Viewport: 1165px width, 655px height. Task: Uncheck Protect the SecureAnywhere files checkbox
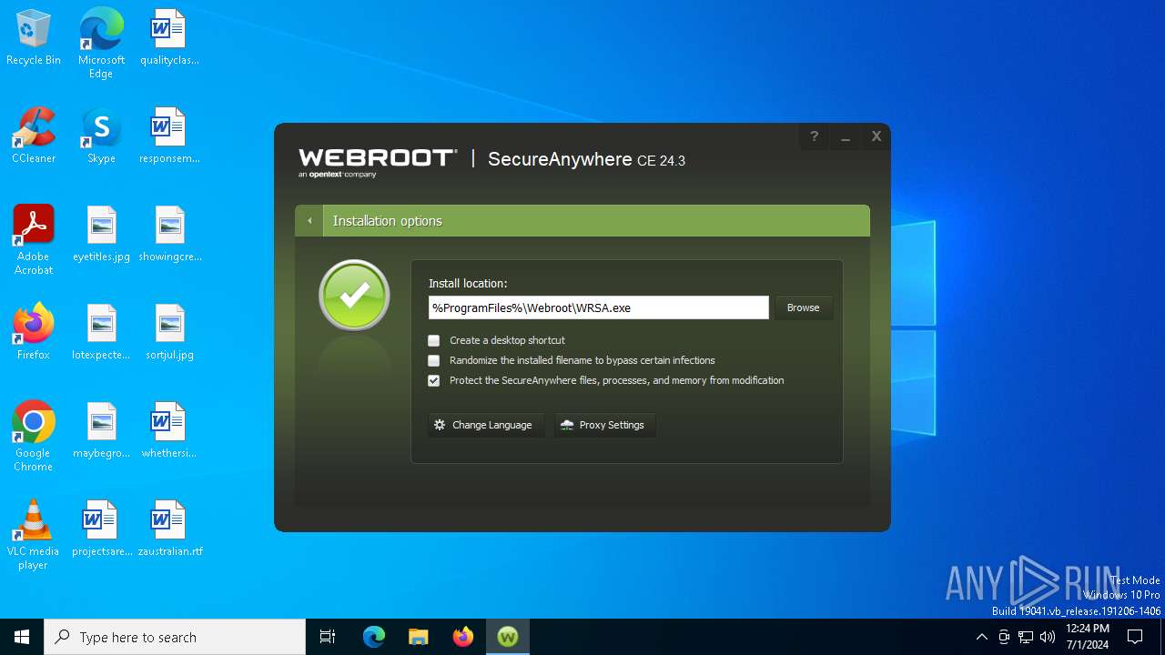pos(434,380)
